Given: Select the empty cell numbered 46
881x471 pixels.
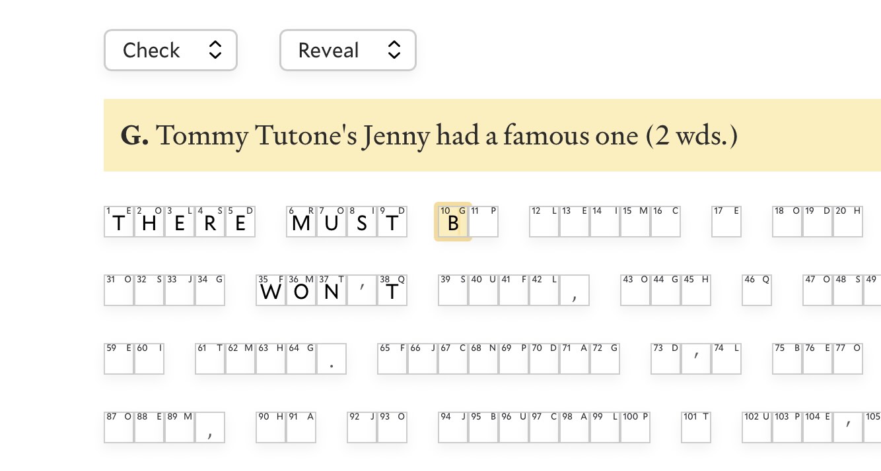Looking at the screenshot, I should (756, 290).
